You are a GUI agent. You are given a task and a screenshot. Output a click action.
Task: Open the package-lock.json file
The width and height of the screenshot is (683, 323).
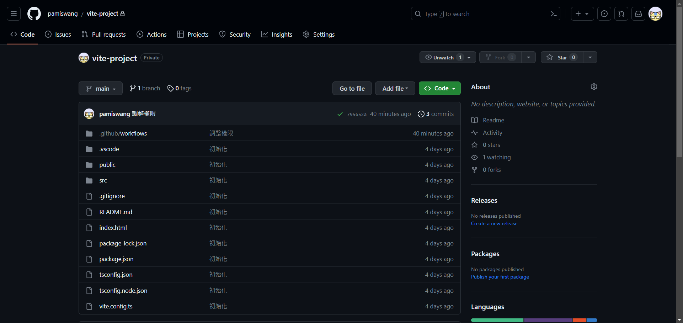[123, 243]
